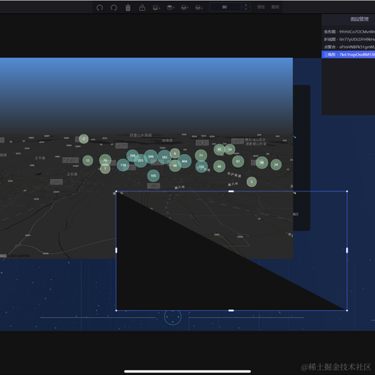375x375 pixels.
Task: Increase zoom with stepper up arrow
Action: [x=245, y=5]
